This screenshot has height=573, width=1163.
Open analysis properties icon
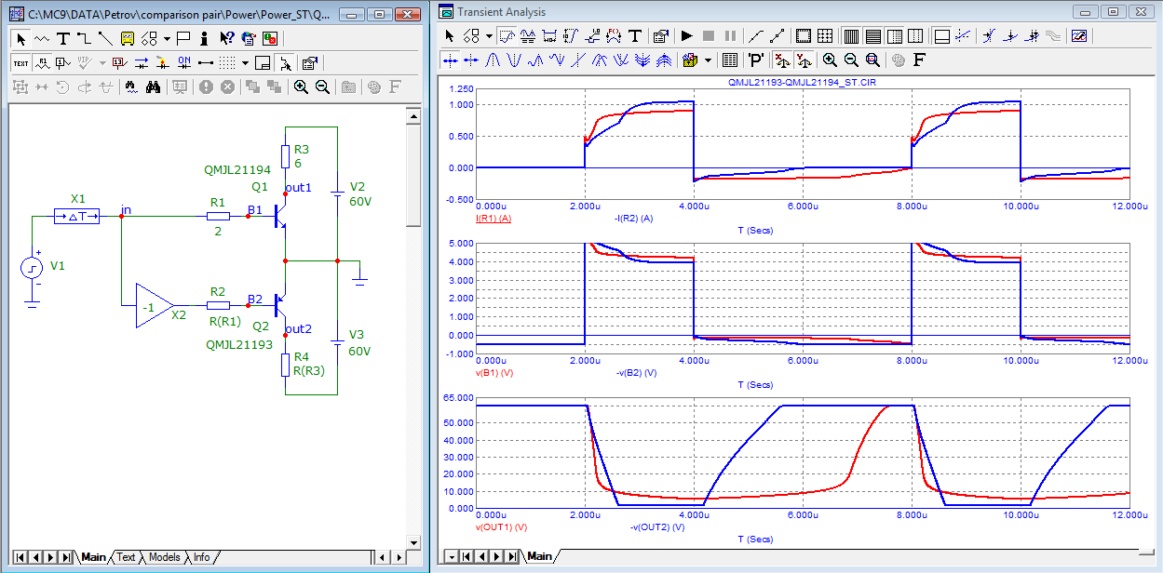pos(661,36)
